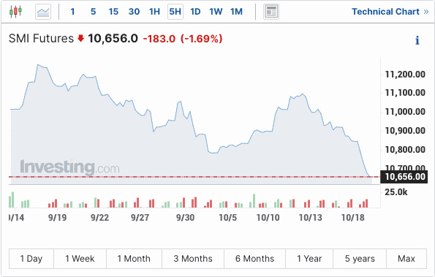The width and height of the screenshot is (435, 277).
Task: Click the 10/10 date label
Action: coord(268,217)
